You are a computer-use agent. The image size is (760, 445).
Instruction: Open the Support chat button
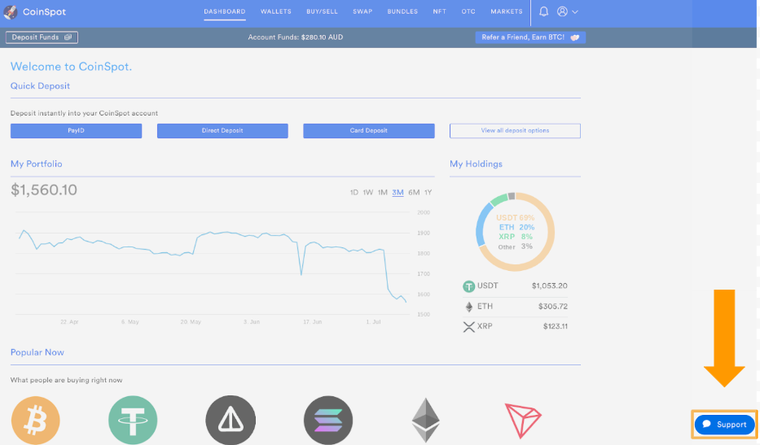725,425
